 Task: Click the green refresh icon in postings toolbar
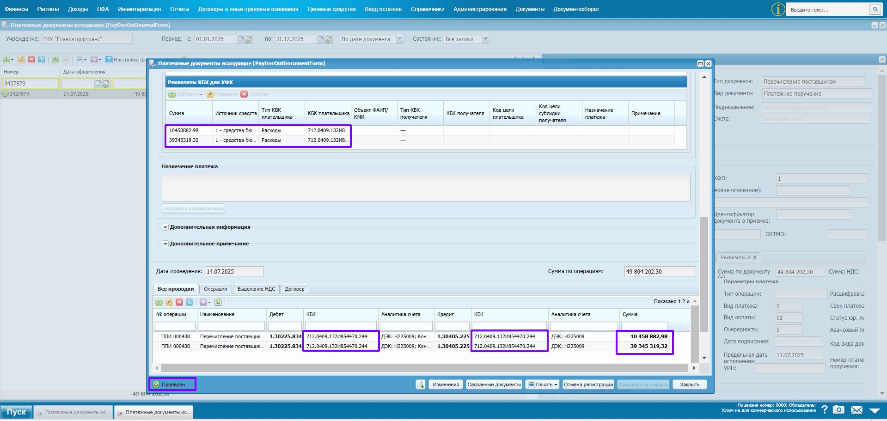(218, 302)
